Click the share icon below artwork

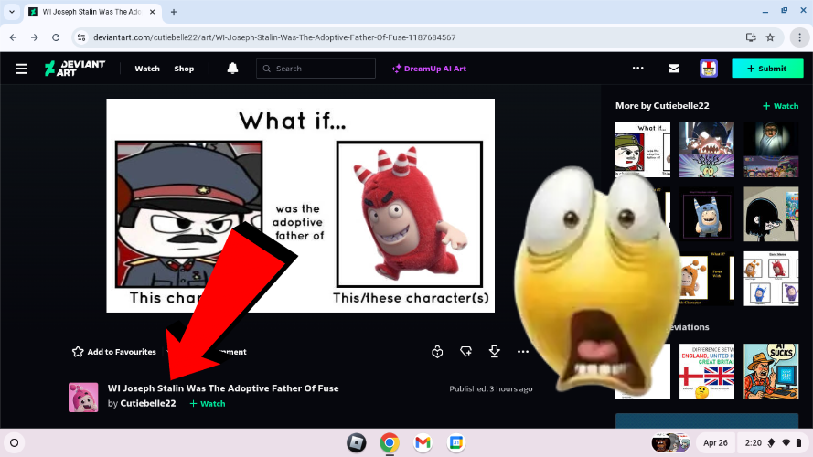[465, 352]
